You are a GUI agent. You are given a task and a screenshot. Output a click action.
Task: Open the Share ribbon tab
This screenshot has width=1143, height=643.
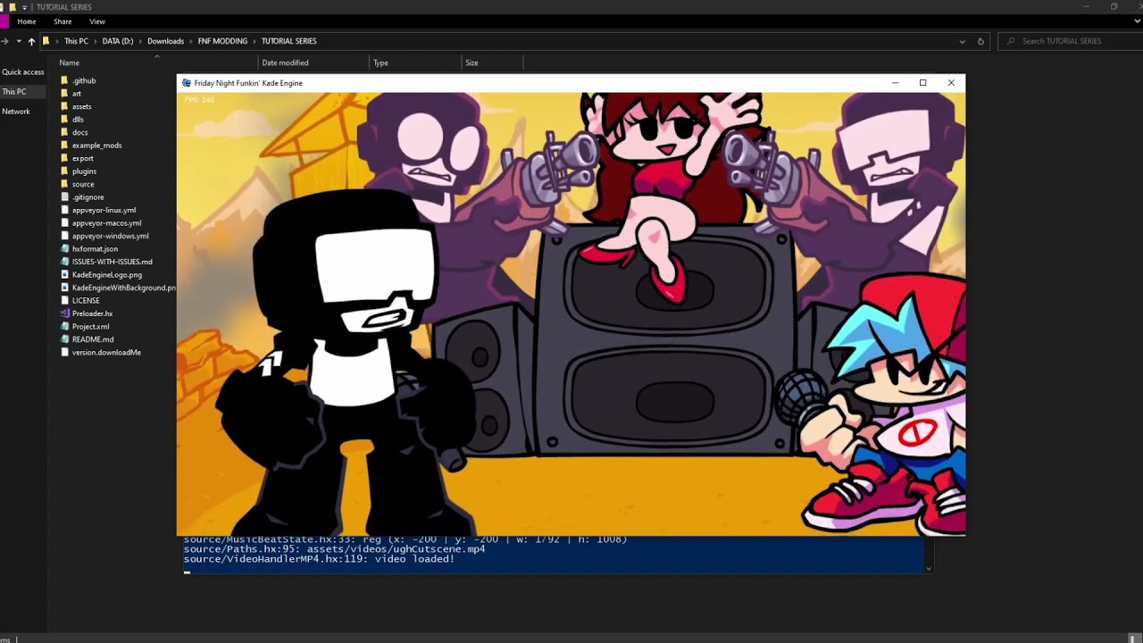point(63,21)
